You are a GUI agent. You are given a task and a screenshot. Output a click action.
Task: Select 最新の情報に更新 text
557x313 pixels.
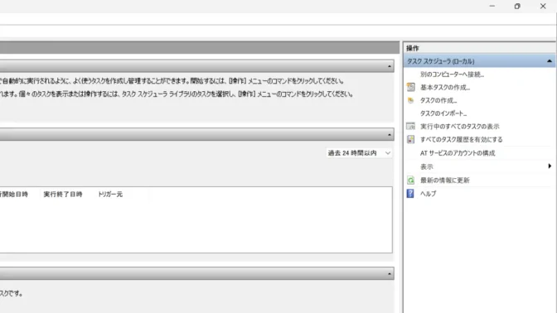click(x=445, y=181)
